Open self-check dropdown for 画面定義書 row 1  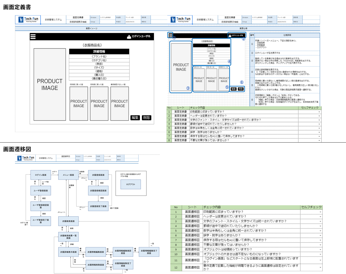319,112
